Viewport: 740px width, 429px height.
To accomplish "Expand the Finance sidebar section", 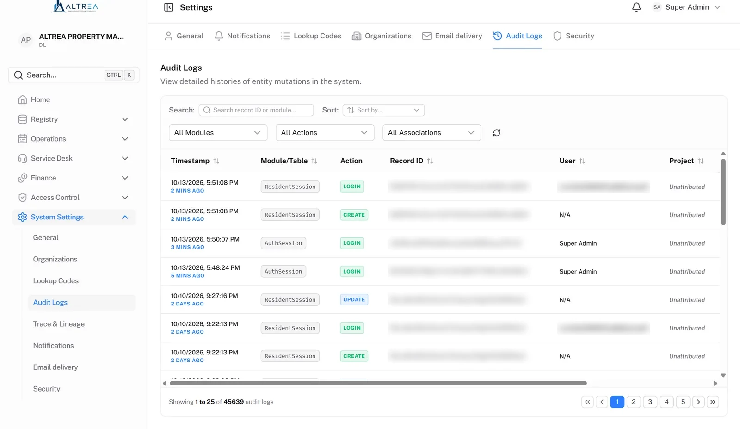I will 74,178.
